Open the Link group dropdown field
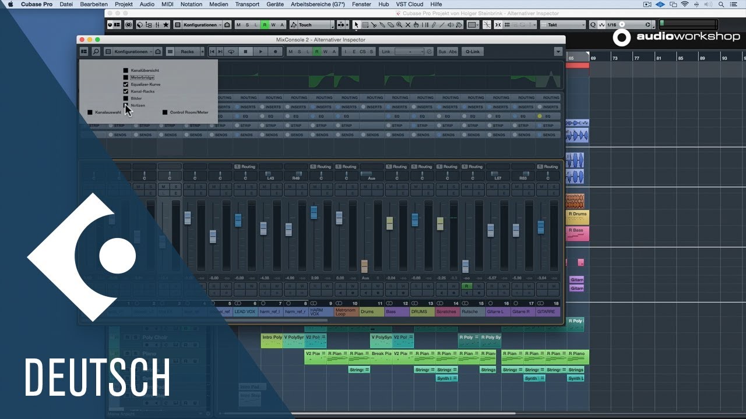The width and height of the screenshot is (746, 419). coord(410,52)
